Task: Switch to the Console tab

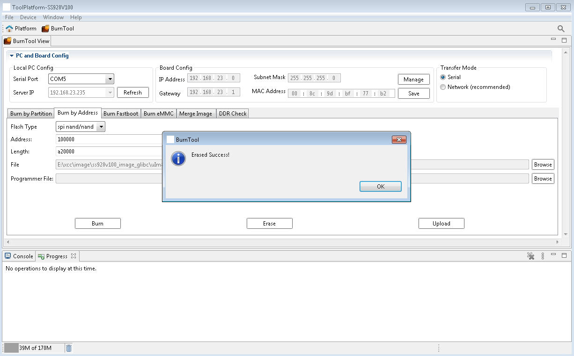Action: click(x=19, y=256)
